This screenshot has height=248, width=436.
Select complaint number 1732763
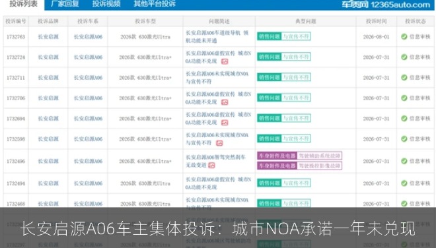tap(16, 37)
